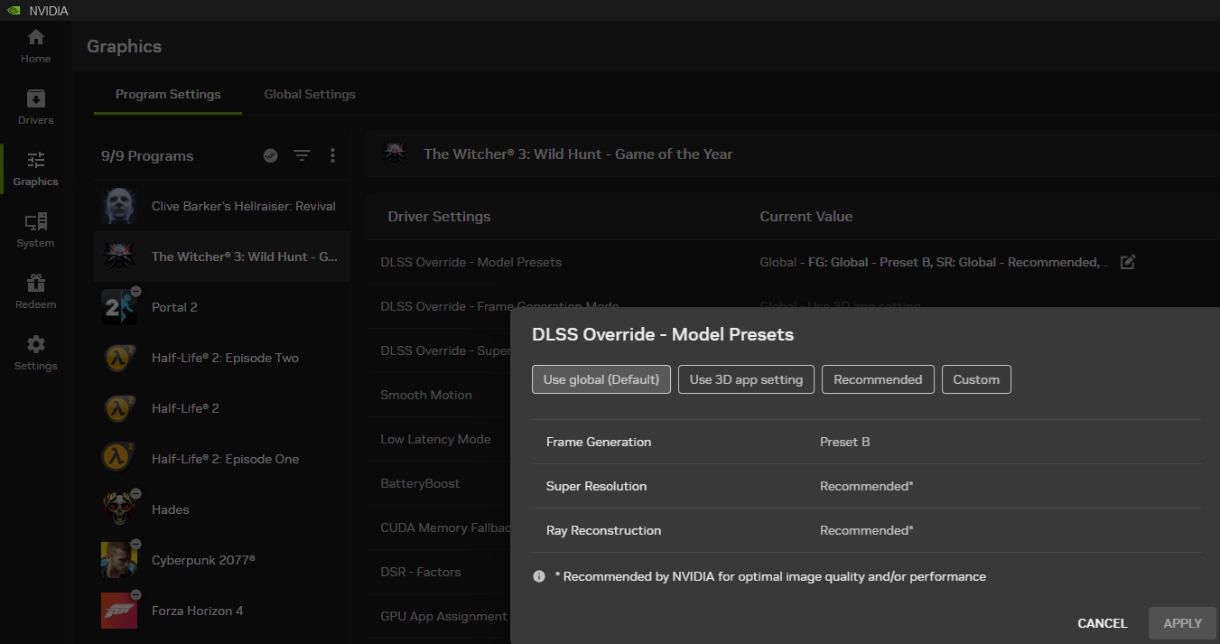This screenshot has width=1220, height=644.
Task: Open the program list filter icon
Action: (x=302, y=156)
